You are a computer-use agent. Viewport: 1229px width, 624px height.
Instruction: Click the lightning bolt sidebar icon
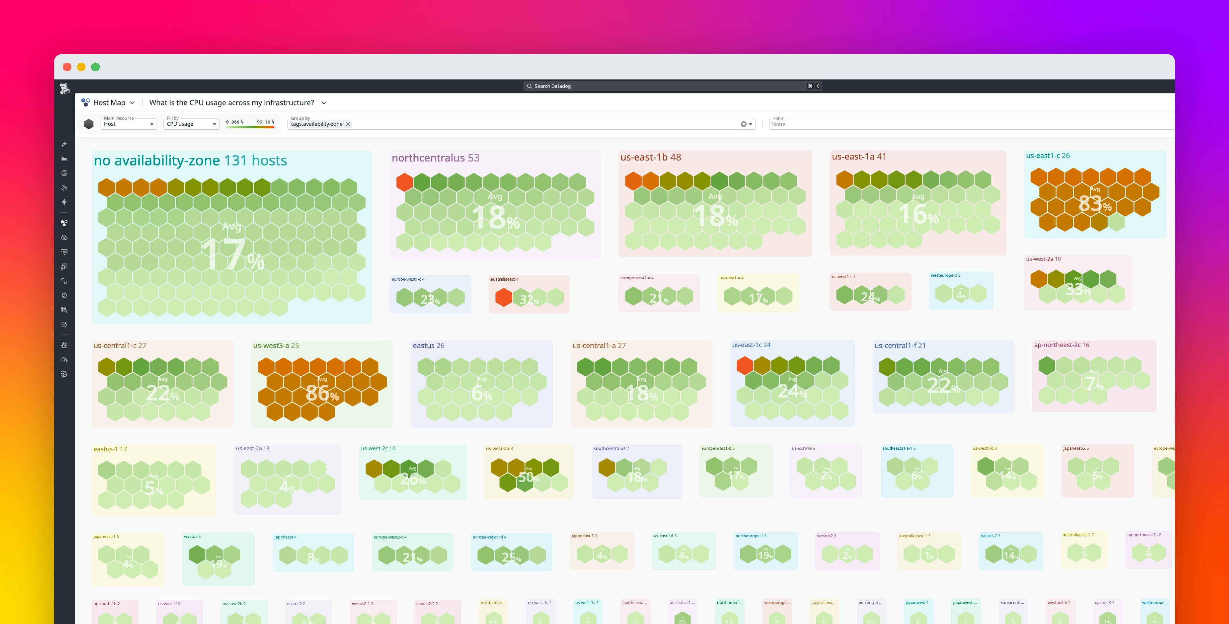tap(64, 202)
